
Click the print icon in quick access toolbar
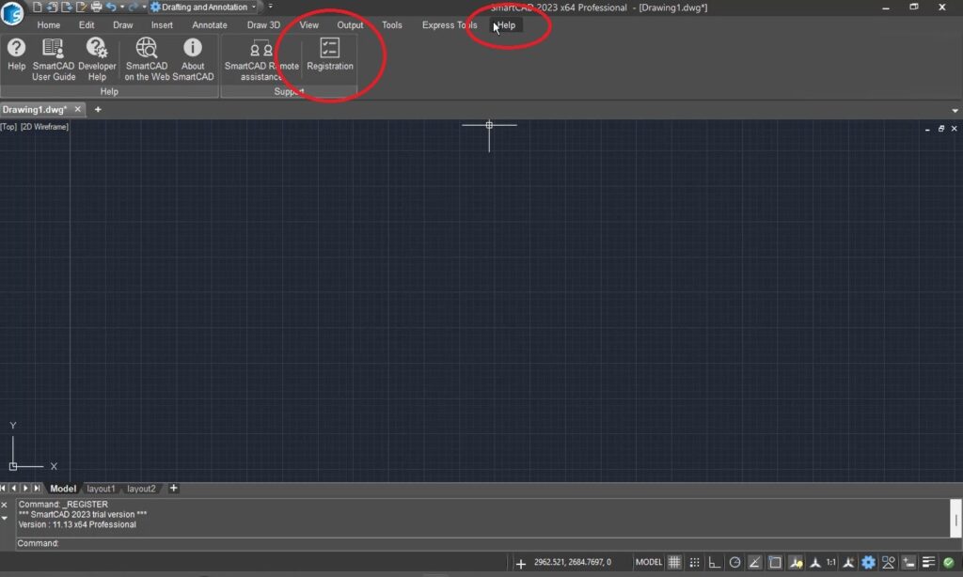[96, 7]
